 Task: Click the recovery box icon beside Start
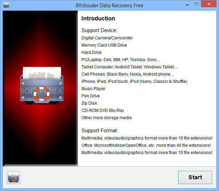click(13, 178)
